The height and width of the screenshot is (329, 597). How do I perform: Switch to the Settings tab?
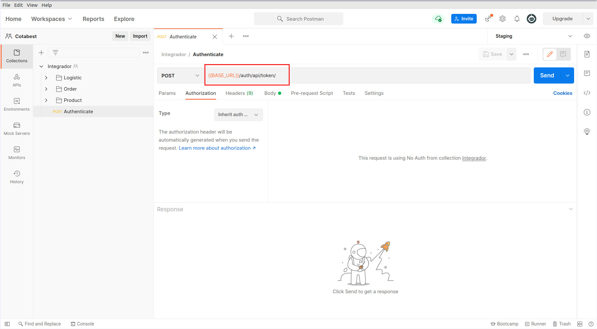click(x=374, y=93)
